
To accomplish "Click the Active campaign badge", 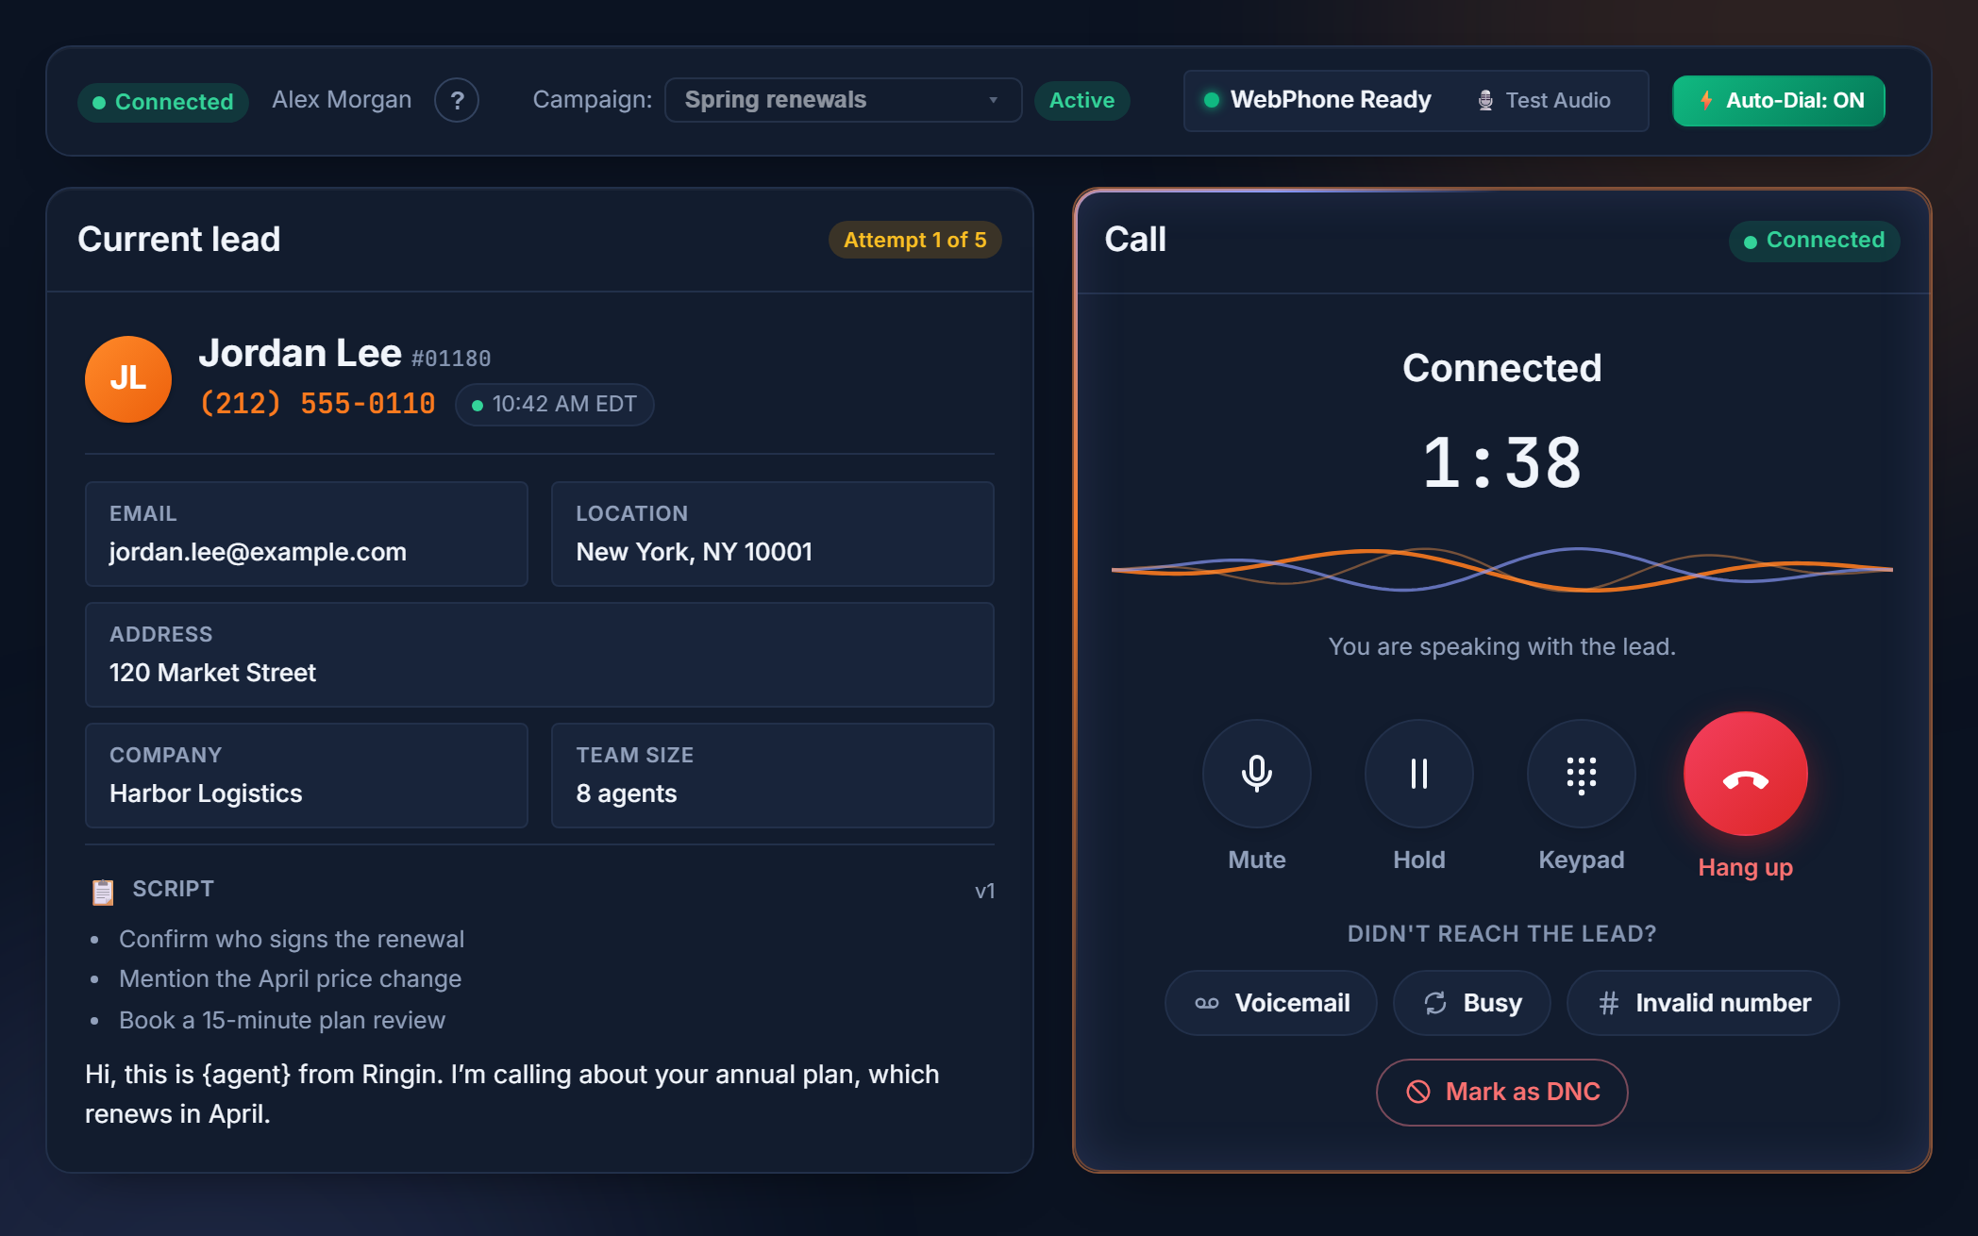I will pyautogui.click(x=1081, y=100).
